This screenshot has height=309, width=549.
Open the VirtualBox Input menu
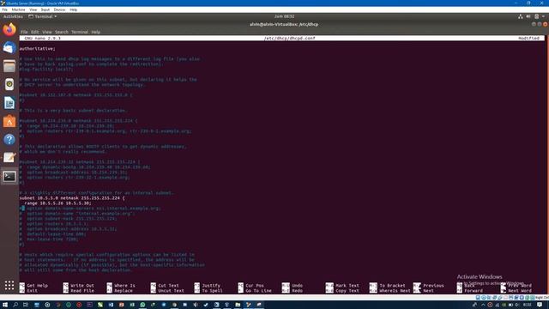tap(45, 9)
